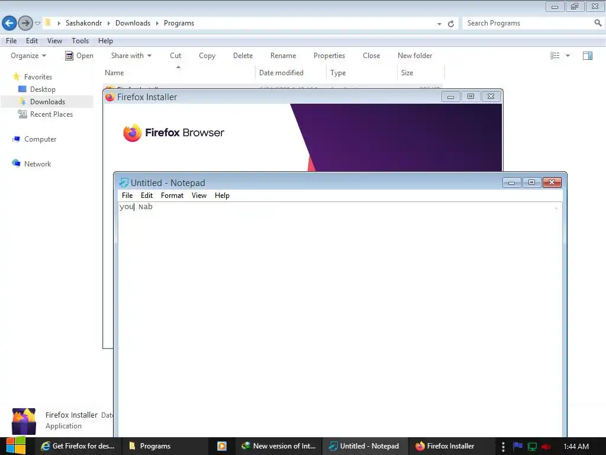Open the Explorer Tools menu
The image size is (606, 455).
[x=80, y=41]
